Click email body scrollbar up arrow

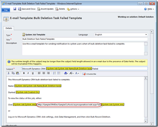coord(146,78)
